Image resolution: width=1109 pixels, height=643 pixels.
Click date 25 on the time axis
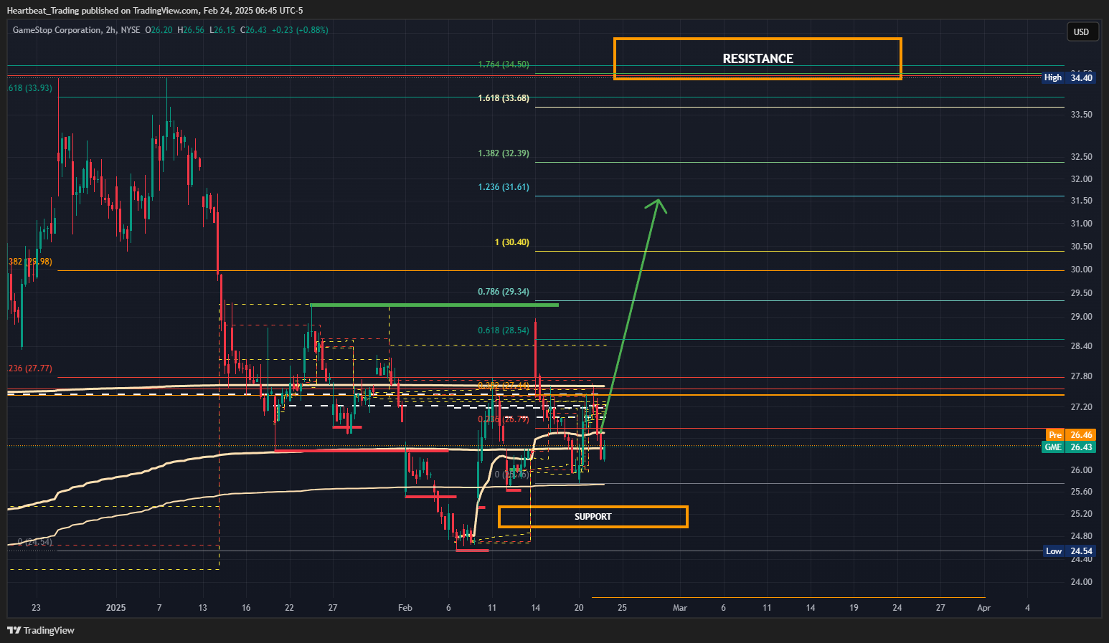point(622,608)
